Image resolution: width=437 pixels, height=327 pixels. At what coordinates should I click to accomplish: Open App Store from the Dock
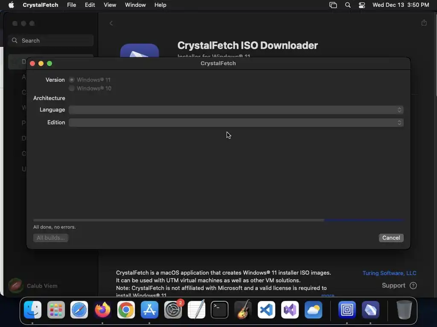point(149,310)
